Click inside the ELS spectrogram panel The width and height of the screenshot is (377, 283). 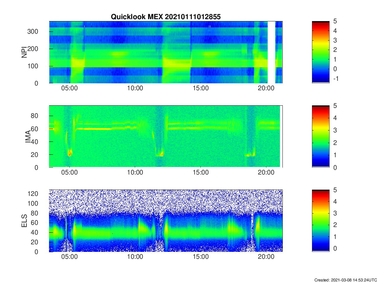[x=166, y=221]
